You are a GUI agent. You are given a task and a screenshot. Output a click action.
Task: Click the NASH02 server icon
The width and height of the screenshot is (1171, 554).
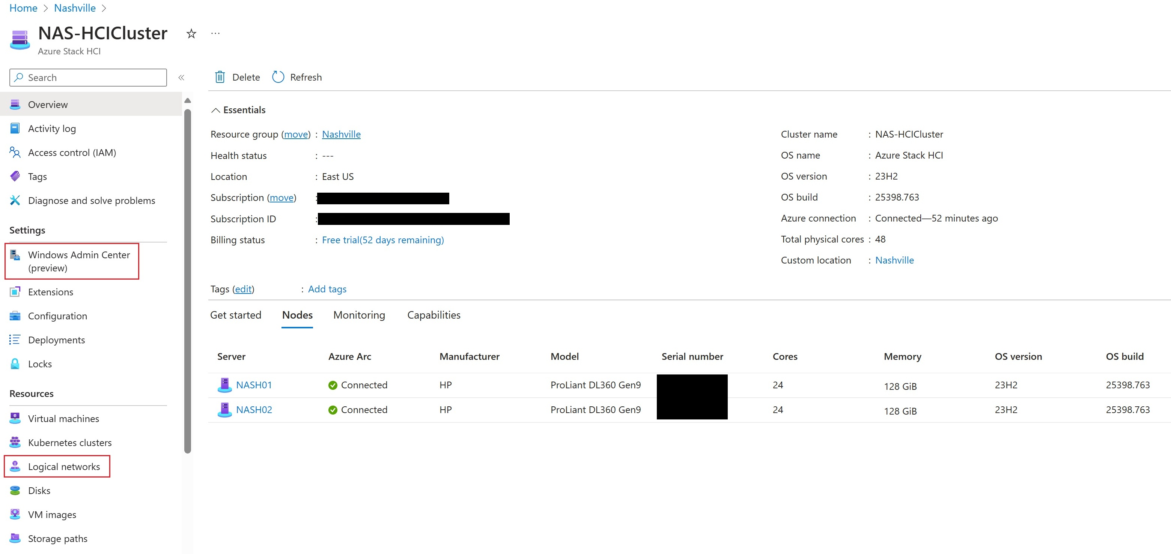224,410
